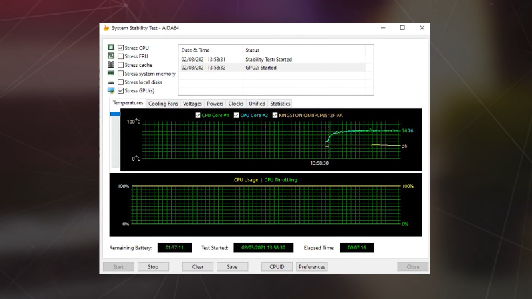The width and height of the screenshot is (532, 299).
Task: Click the cache chip icon beside Stress cache
Action: click(111, 65)
